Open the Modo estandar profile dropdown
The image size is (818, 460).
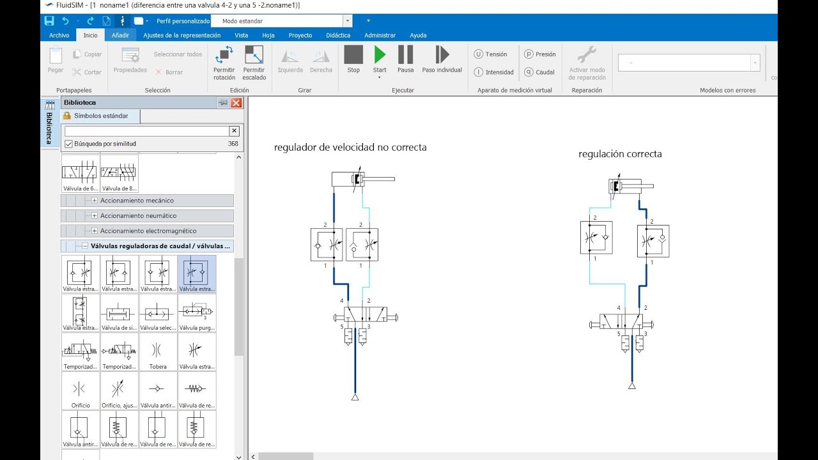point(347,21)
